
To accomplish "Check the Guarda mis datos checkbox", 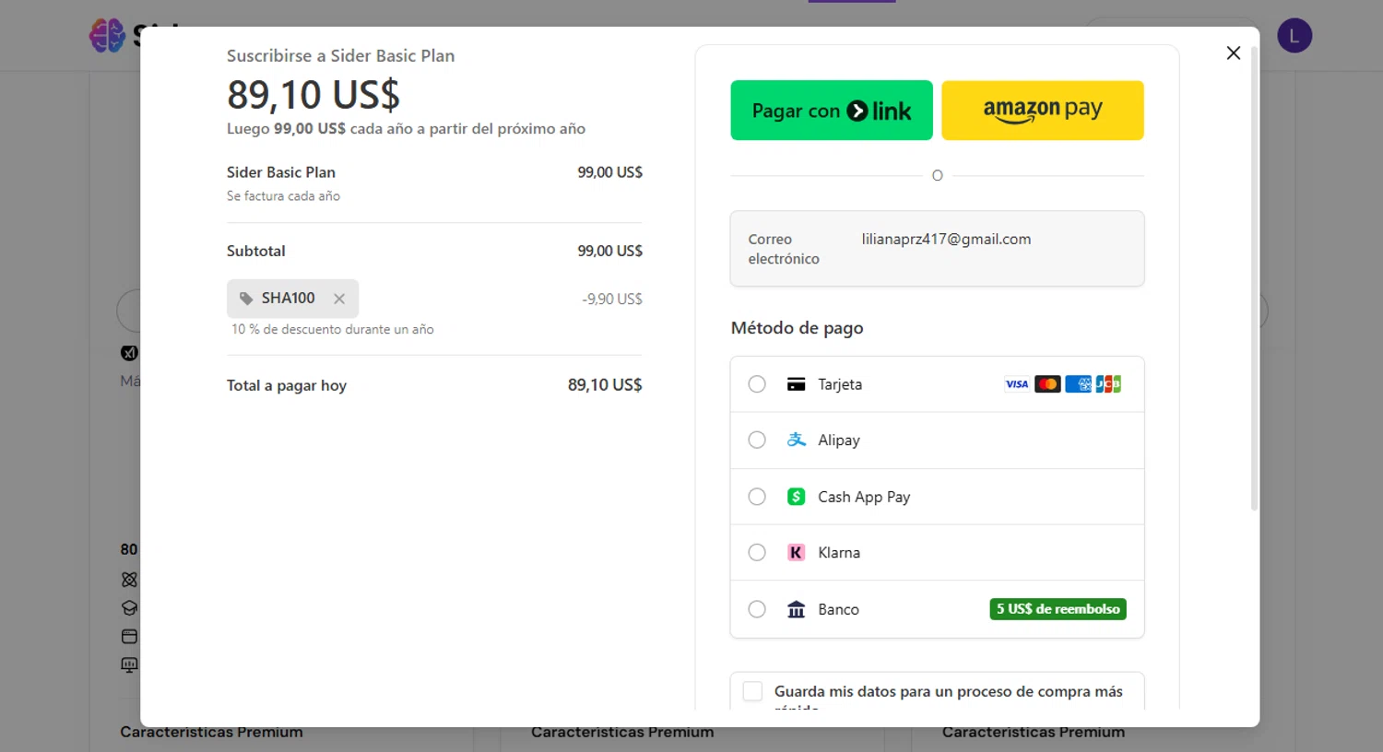I will (753, 691).
